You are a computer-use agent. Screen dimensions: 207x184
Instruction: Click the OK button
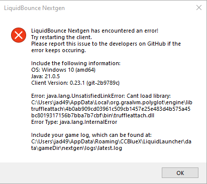pos(180,173)
